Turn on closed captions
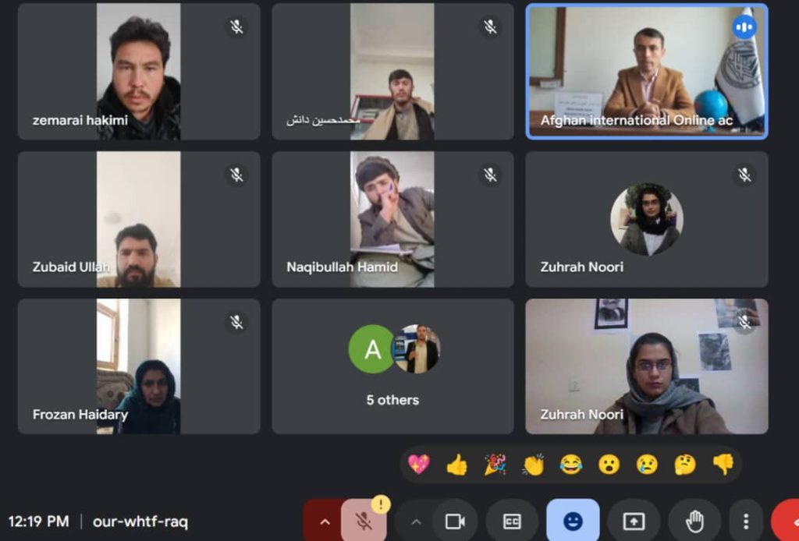This screenshot has height=541, width=799. [x=512, y=522]
